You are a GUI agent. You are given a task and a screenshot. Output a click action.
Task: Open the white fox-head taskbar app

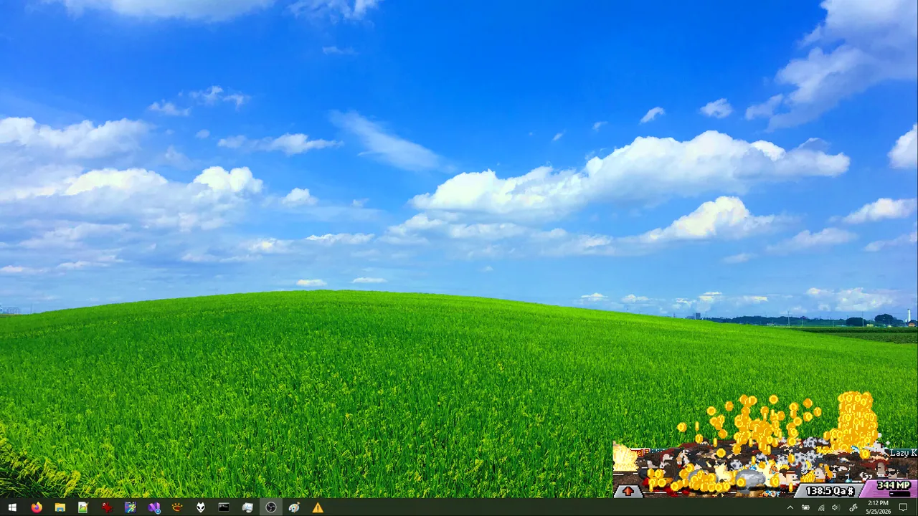click(x=201, y=507)
